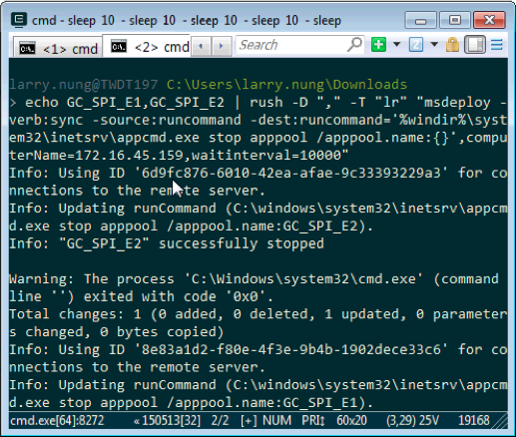Switch to the <1> cmd tab
The image size is (516, 437).
tap(58, 48)
